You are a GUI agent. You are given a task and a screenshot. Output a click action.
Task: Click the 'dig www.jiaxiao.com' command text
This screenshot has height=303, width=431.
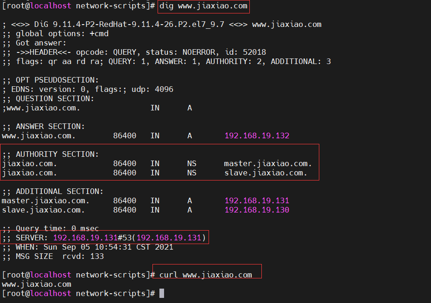point(203,6)
